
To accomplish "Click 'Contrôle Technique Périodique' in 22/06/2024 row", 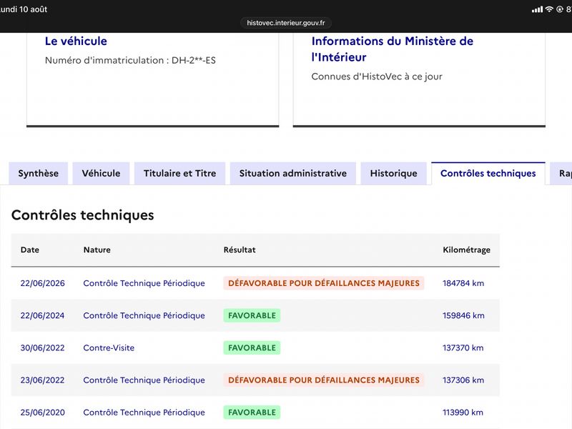I will pyautogui.click(x=144, y=315).
